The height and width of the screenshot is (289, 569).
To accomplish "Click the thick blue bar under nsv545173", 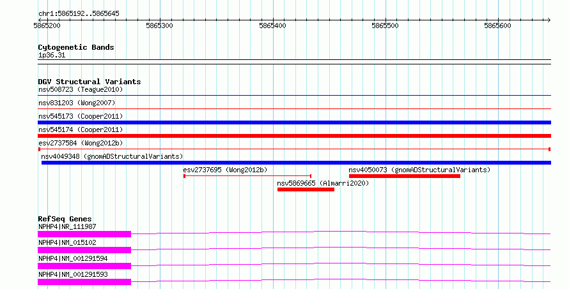I will coord(294,122).
